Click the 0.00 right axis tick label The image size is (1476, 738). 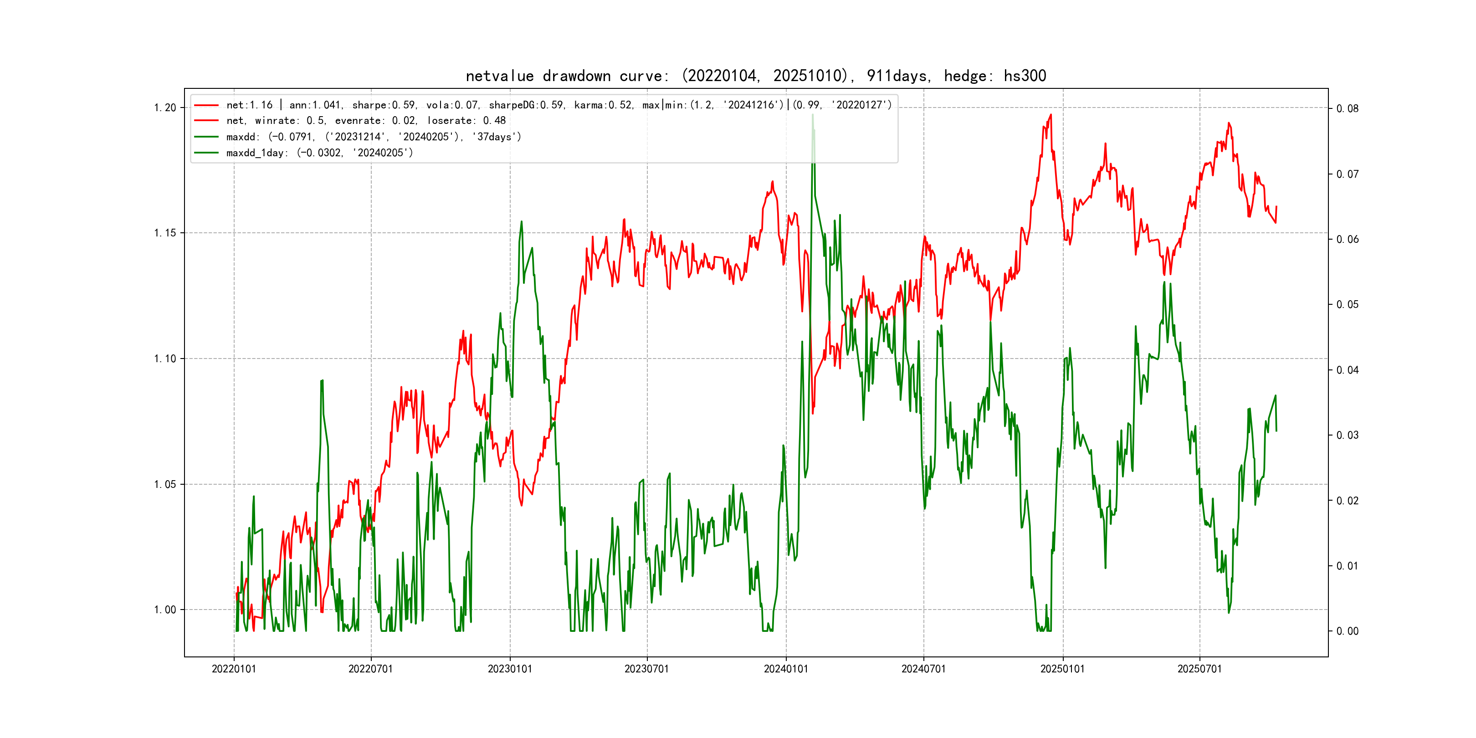tap(1347, 631)
